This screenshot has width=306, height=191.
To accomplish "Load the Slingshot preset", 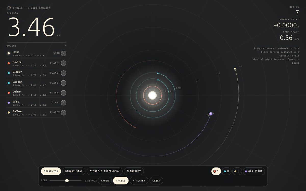I will coord(134,171).
